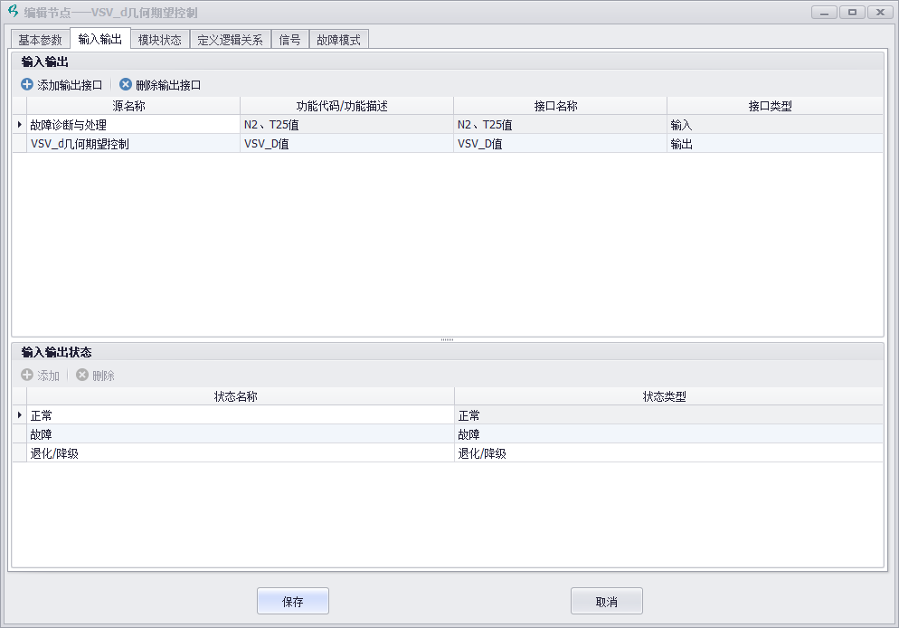
Task: Click the 输出 interface type cell
Action: (x=775, y=143)
